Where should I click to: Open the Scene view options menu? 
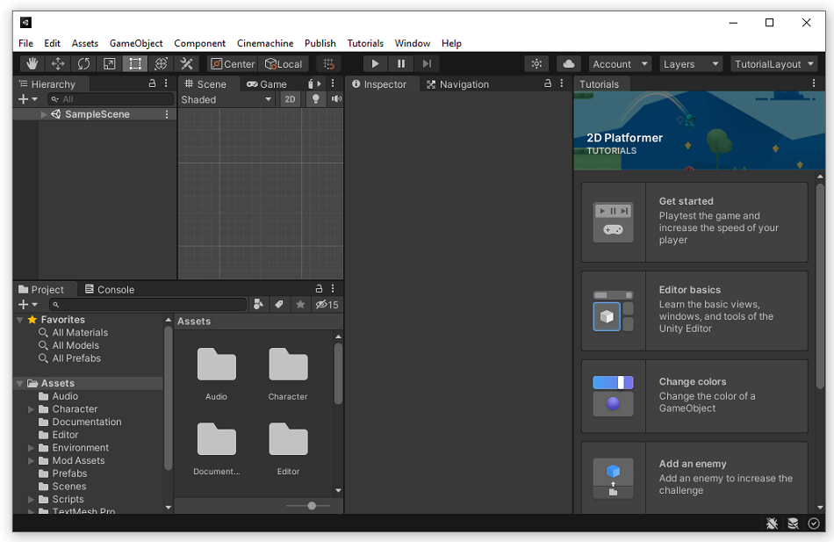(333, 83)
